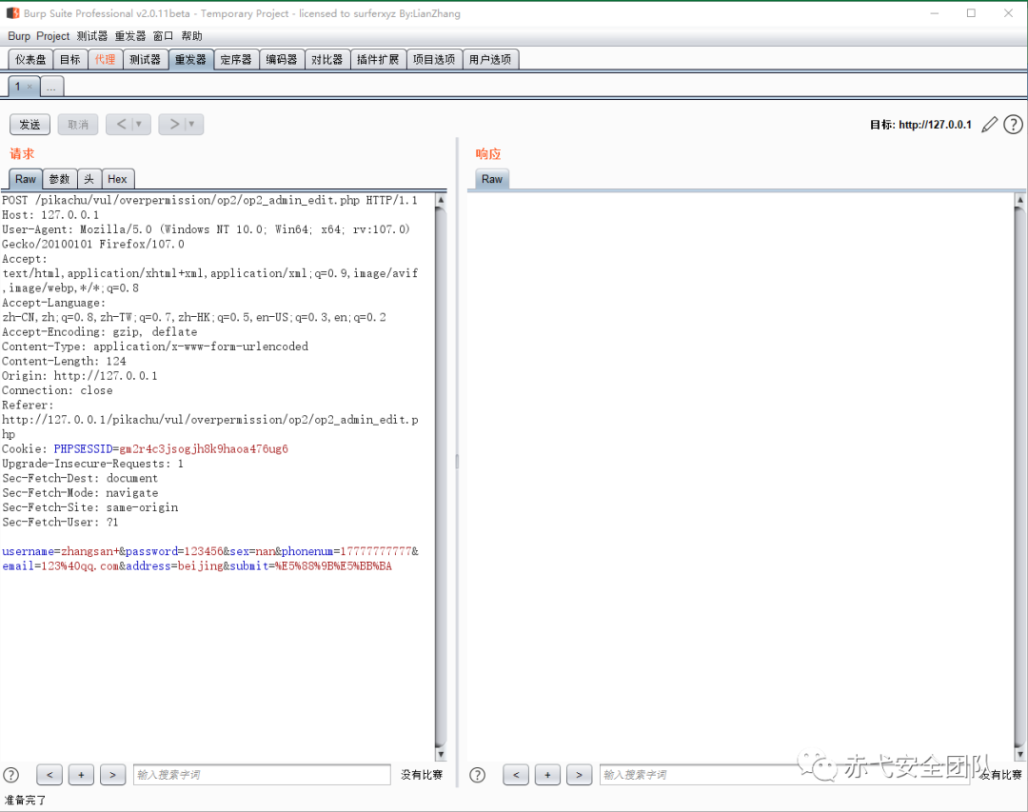Screen dimensions: 1028x812
Task: Select the 重发器 tool tab
Action: (190, 60)
